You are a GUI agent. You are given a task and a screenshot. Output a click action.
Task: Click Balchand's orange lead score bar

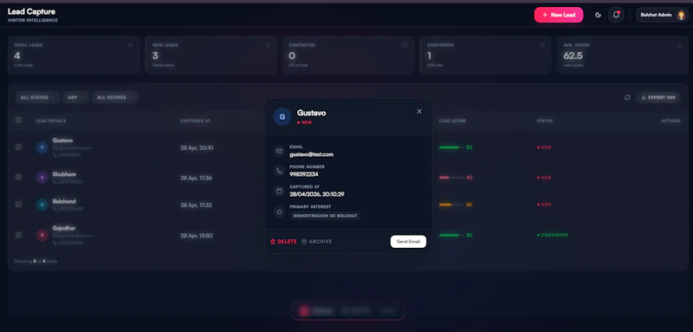click(x=451, y=205)
